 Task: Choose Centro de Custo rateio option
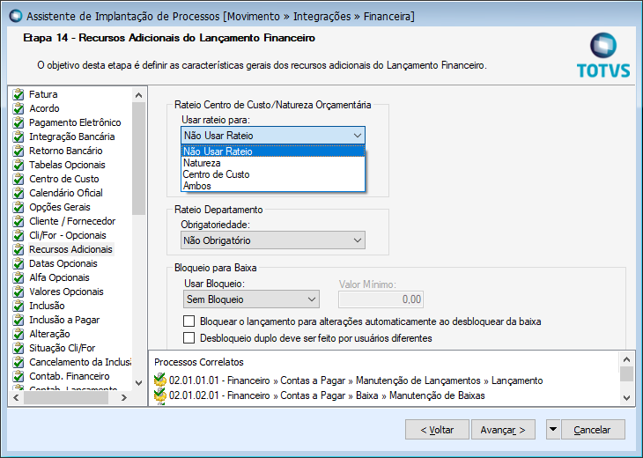coord(273,174)
